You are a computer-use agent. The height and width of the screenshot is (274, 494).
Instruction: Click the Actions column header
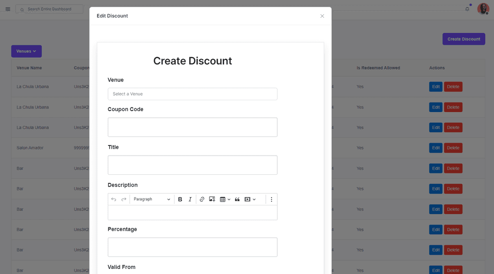437,68
